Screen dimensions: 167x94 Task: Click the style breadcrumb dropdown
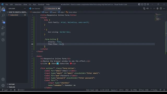(x=61, y=12)
